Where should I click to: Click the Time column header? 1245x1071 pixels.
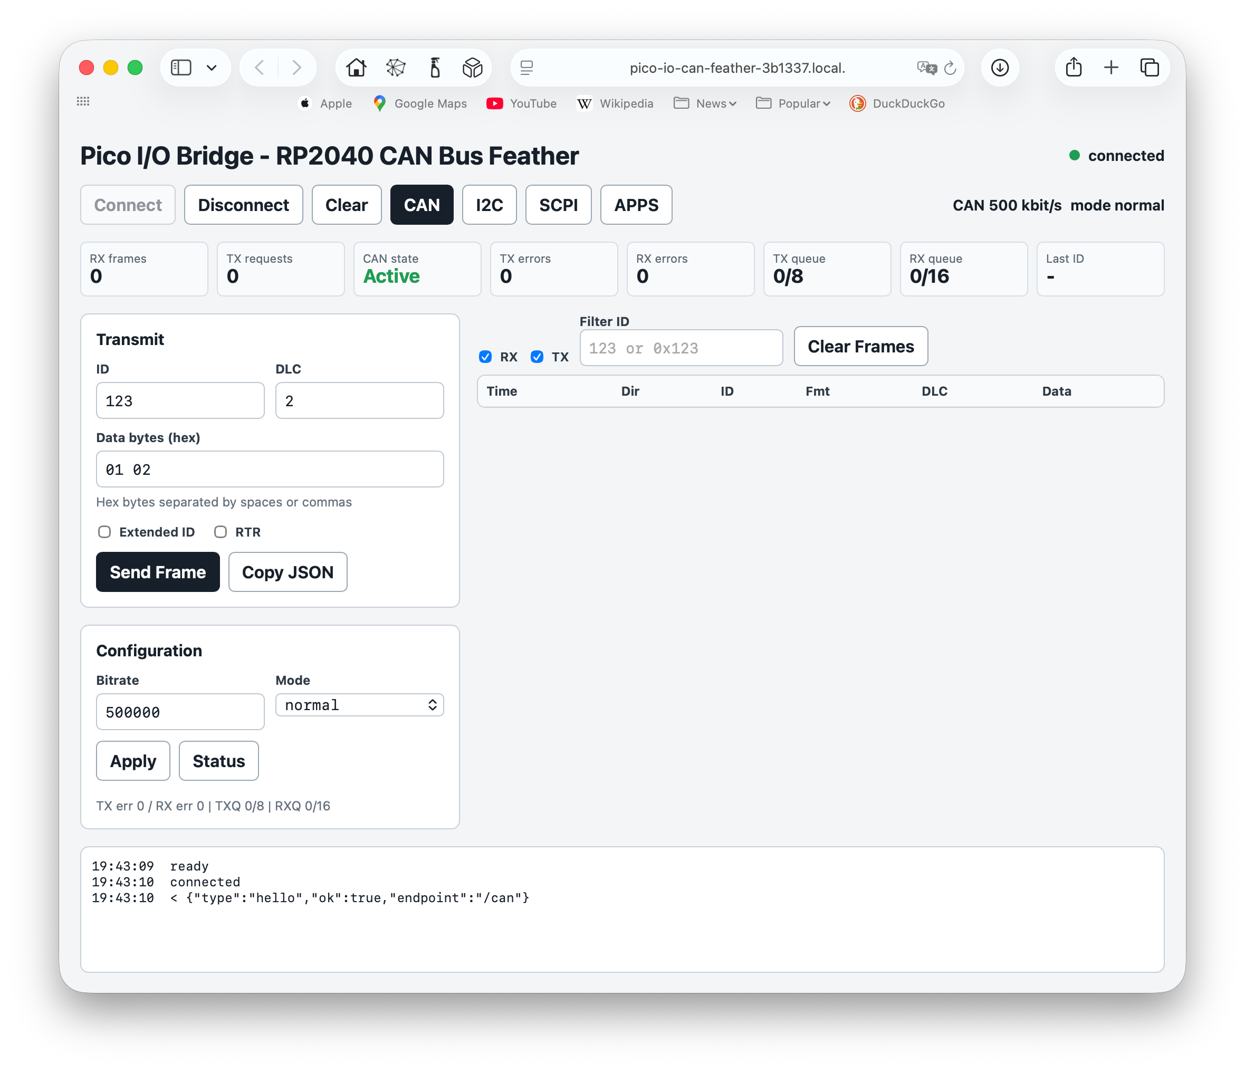point(502,391)
